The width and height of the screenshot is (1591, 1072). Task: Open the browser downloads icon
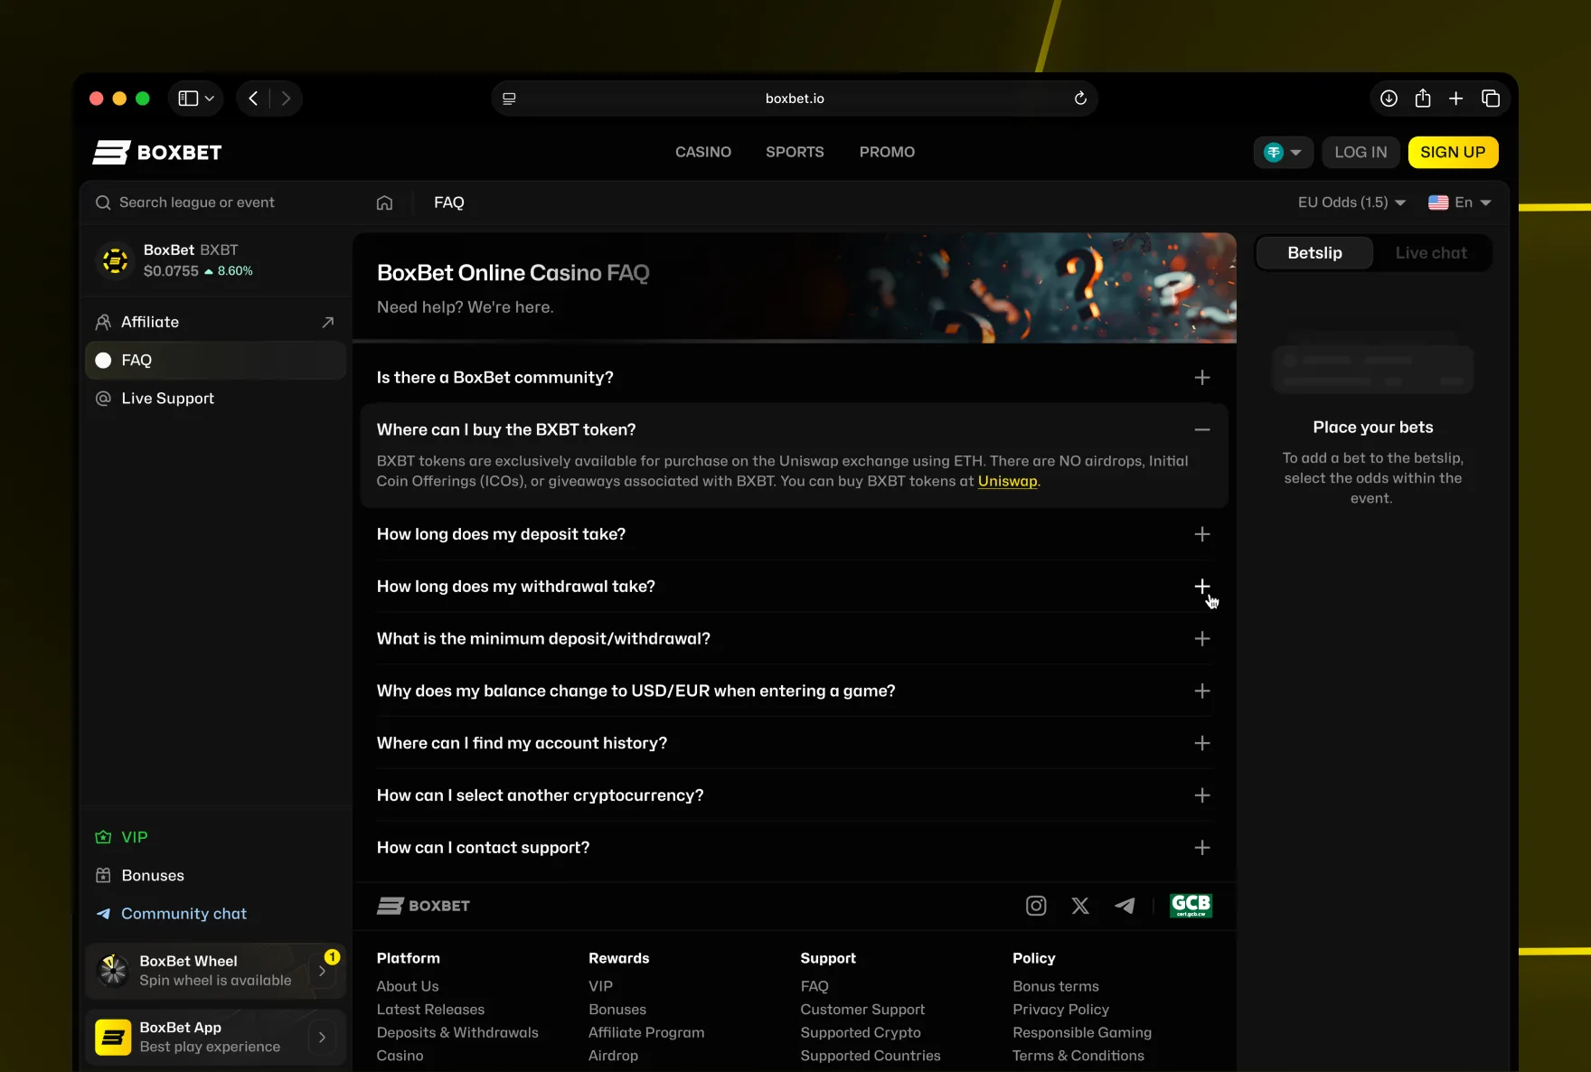[1389, 99]
